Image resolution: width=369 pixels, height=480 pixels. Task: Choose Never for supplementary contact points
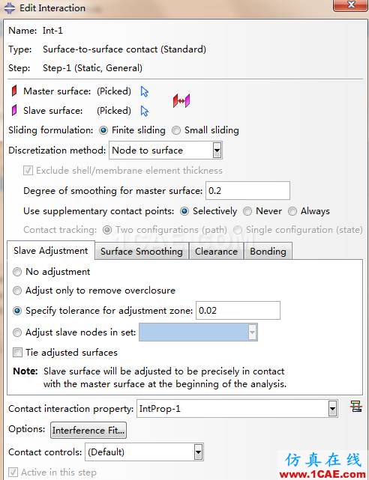pyautogui.click(x=247, y=211)
